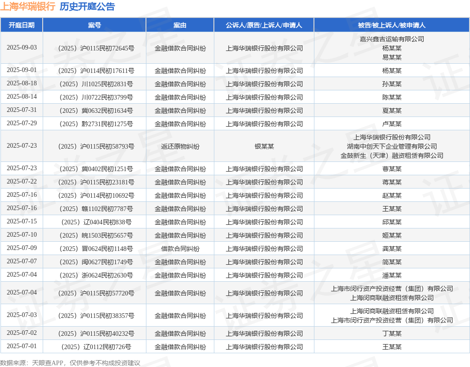Screen dimensions: 470x367
Task: Click defendant 姬某某
Action: (x=392, y=235)
